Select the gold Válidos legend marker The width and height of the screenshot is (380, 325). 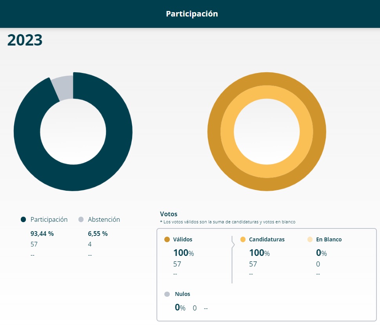167,239
